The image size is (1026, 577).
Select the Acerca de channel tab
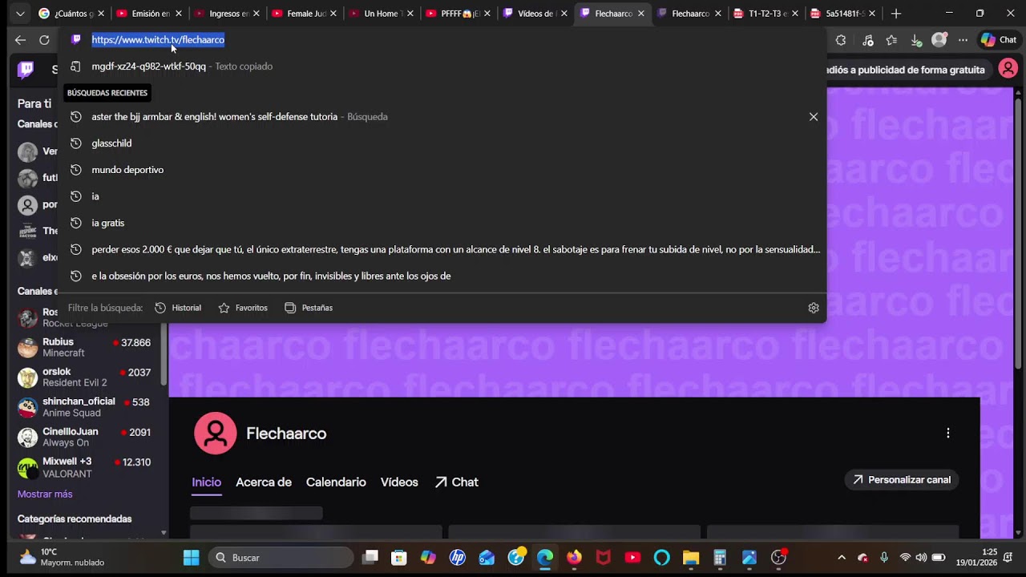(263, 482)
